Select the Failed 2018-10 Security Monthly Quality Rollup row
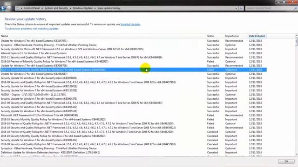Screen dimensions: 298x167 134,120
